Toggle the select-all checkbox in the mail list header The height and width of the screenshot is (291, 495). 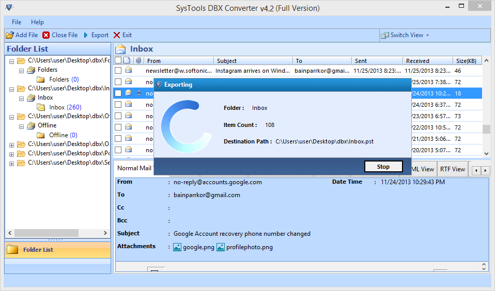click(x=118, y=60)
